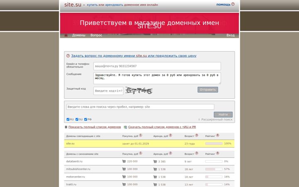The height and width of the screenshot is (187, 299).
Task: Click the Отправить send button
Action: coord(208,90)
